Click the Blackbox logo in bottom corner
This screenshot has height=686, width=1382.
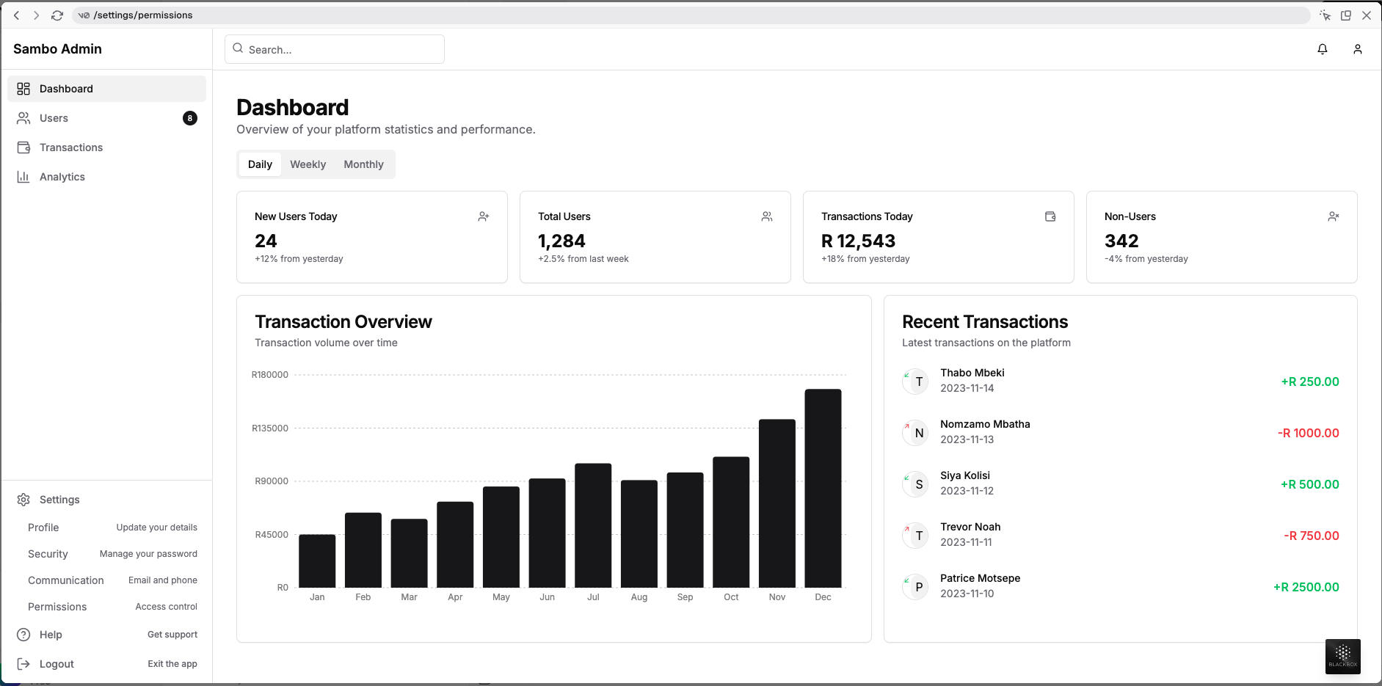1343,655
